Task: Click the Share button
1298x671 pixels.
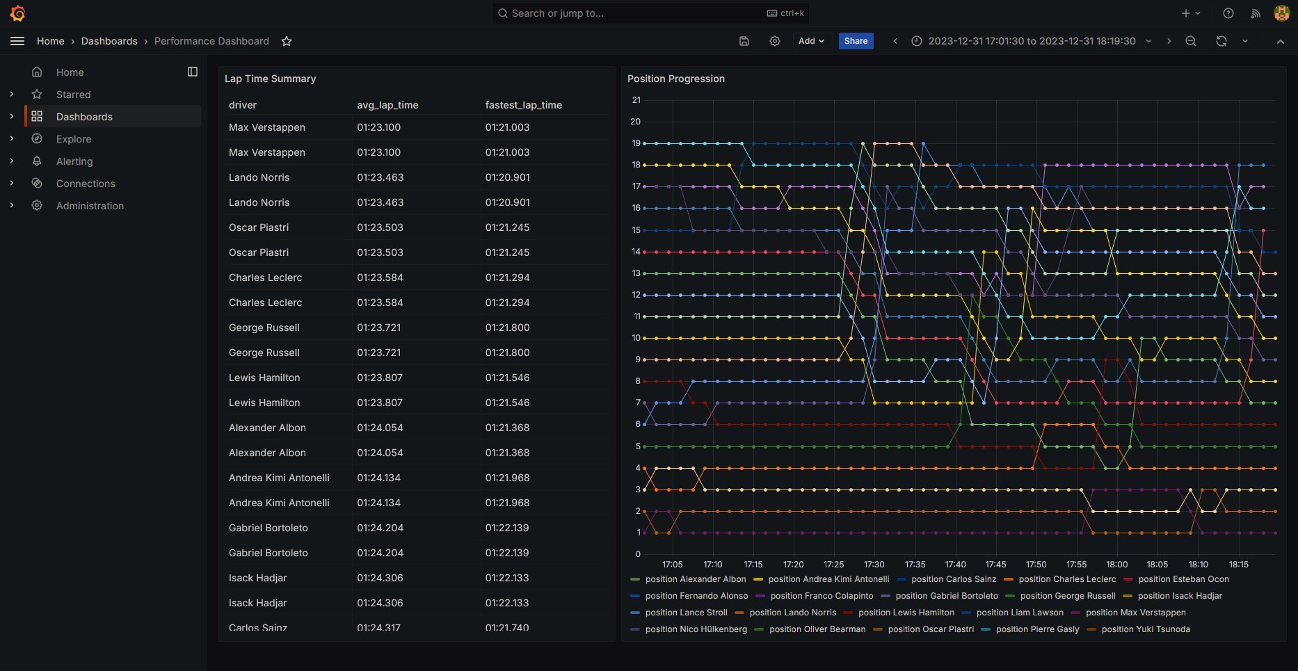Action: (856, 41)
